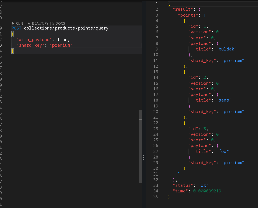Click the BEAUTIFY star action
Screen dimensions: 258x208
point(38,23)
